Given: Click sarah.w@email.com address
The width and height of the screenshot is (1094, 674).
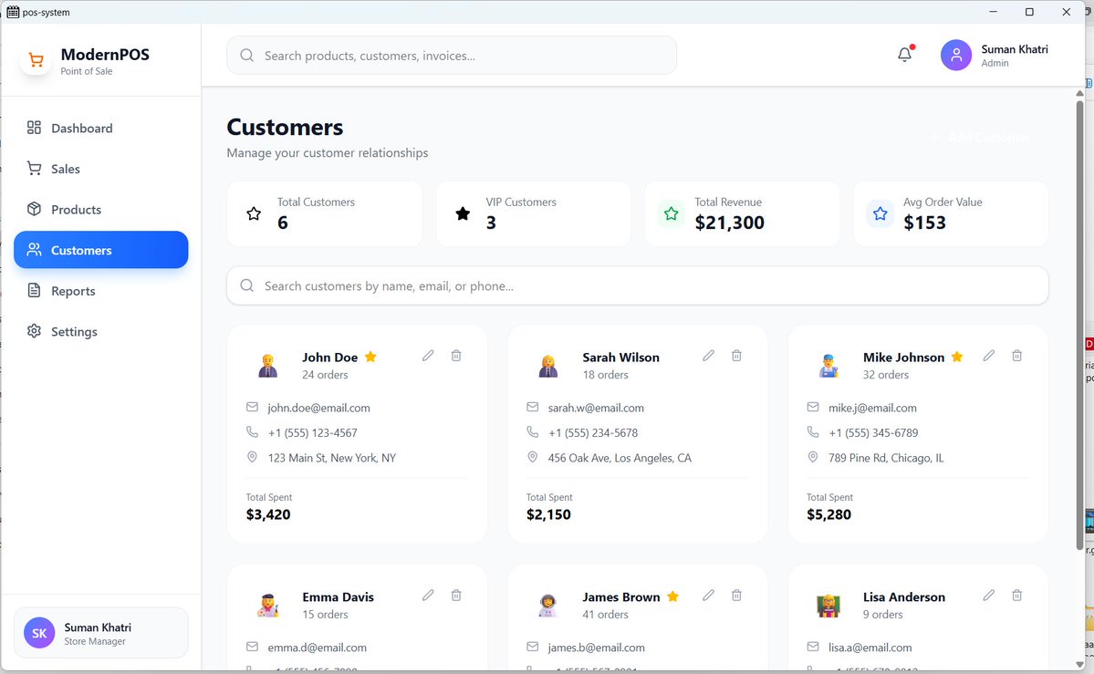Looking at the screenshot, I should [596, 408].
